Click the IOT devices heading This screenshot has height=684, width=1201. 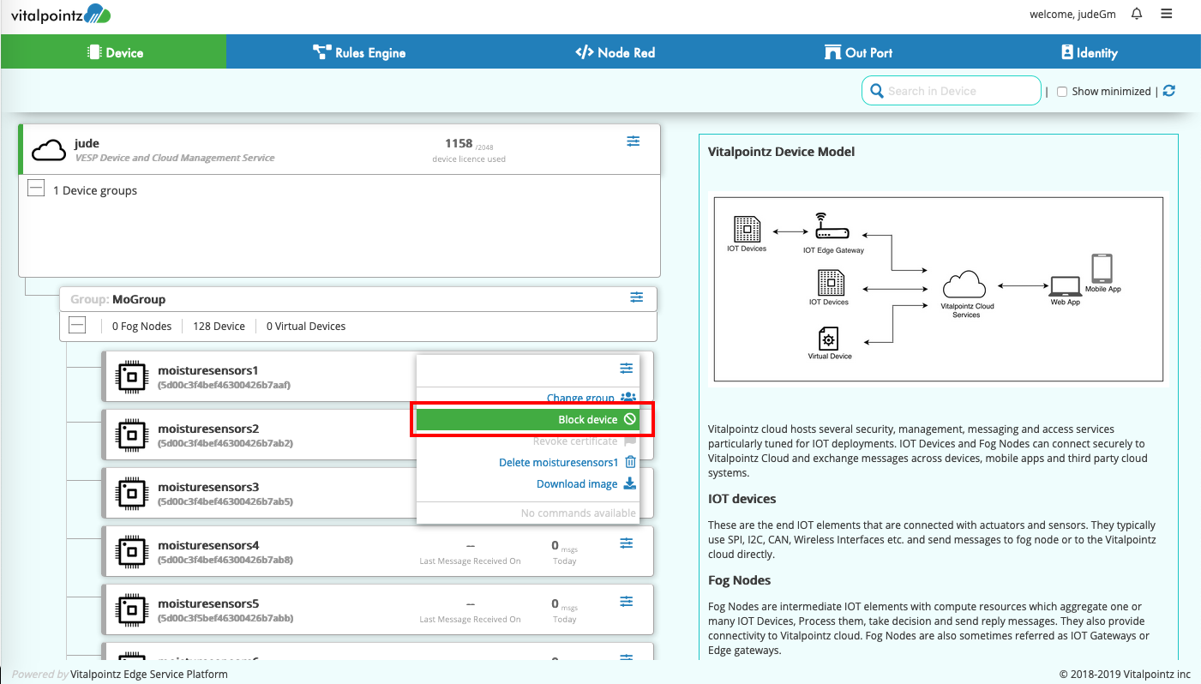coord(742,499)
